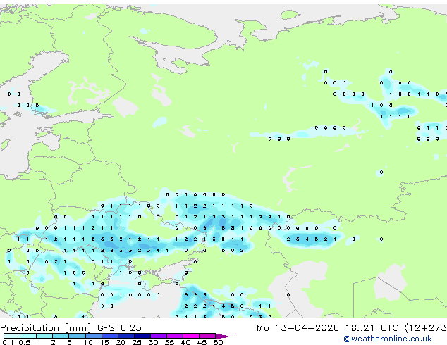Screen dimensions: 447x345
Task: Click the dark blue swatch between 20 and 25
Action: (126, 336)
